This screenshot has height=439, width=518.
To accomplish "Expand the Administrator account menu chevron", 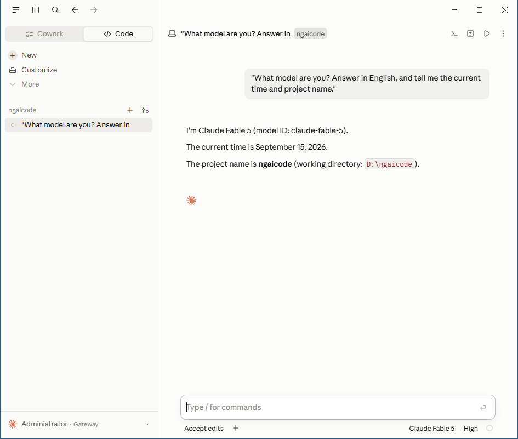I will pos(147,424).
